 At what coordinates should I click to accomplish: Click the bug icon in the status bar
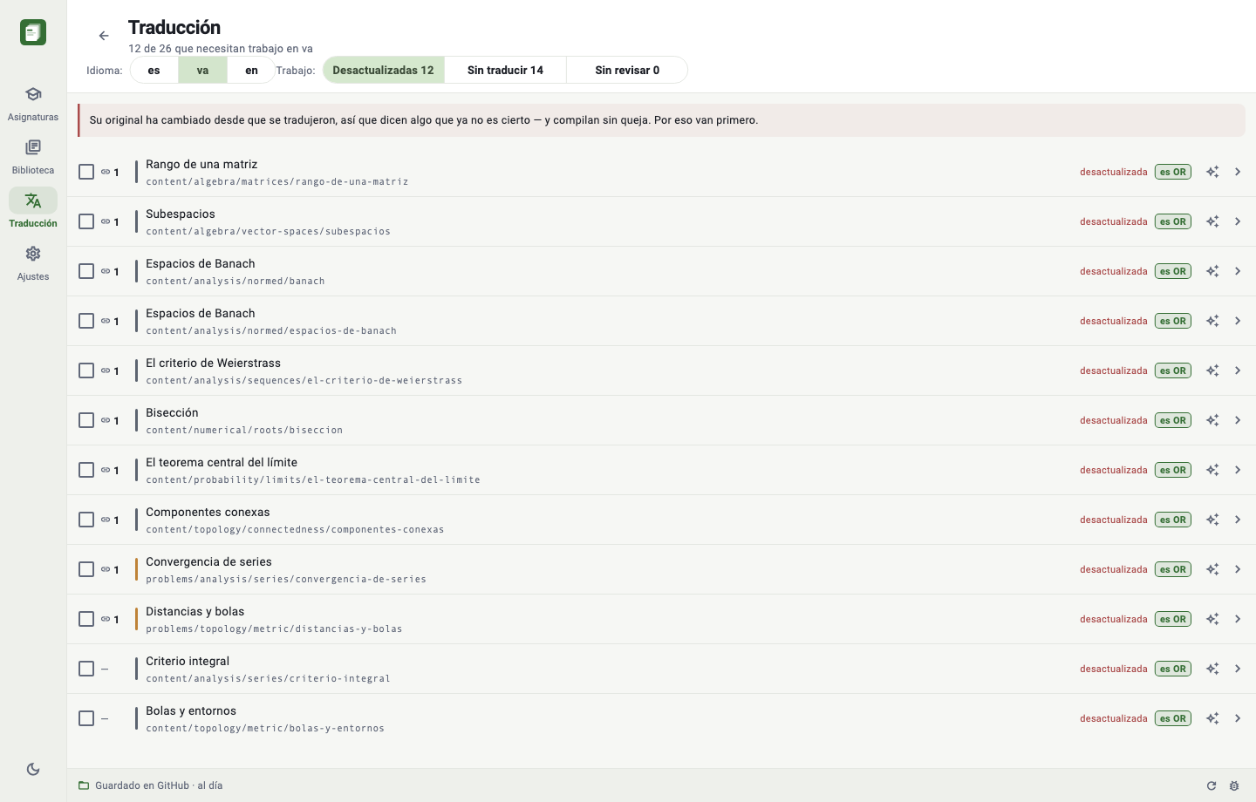coord(1234,785)
